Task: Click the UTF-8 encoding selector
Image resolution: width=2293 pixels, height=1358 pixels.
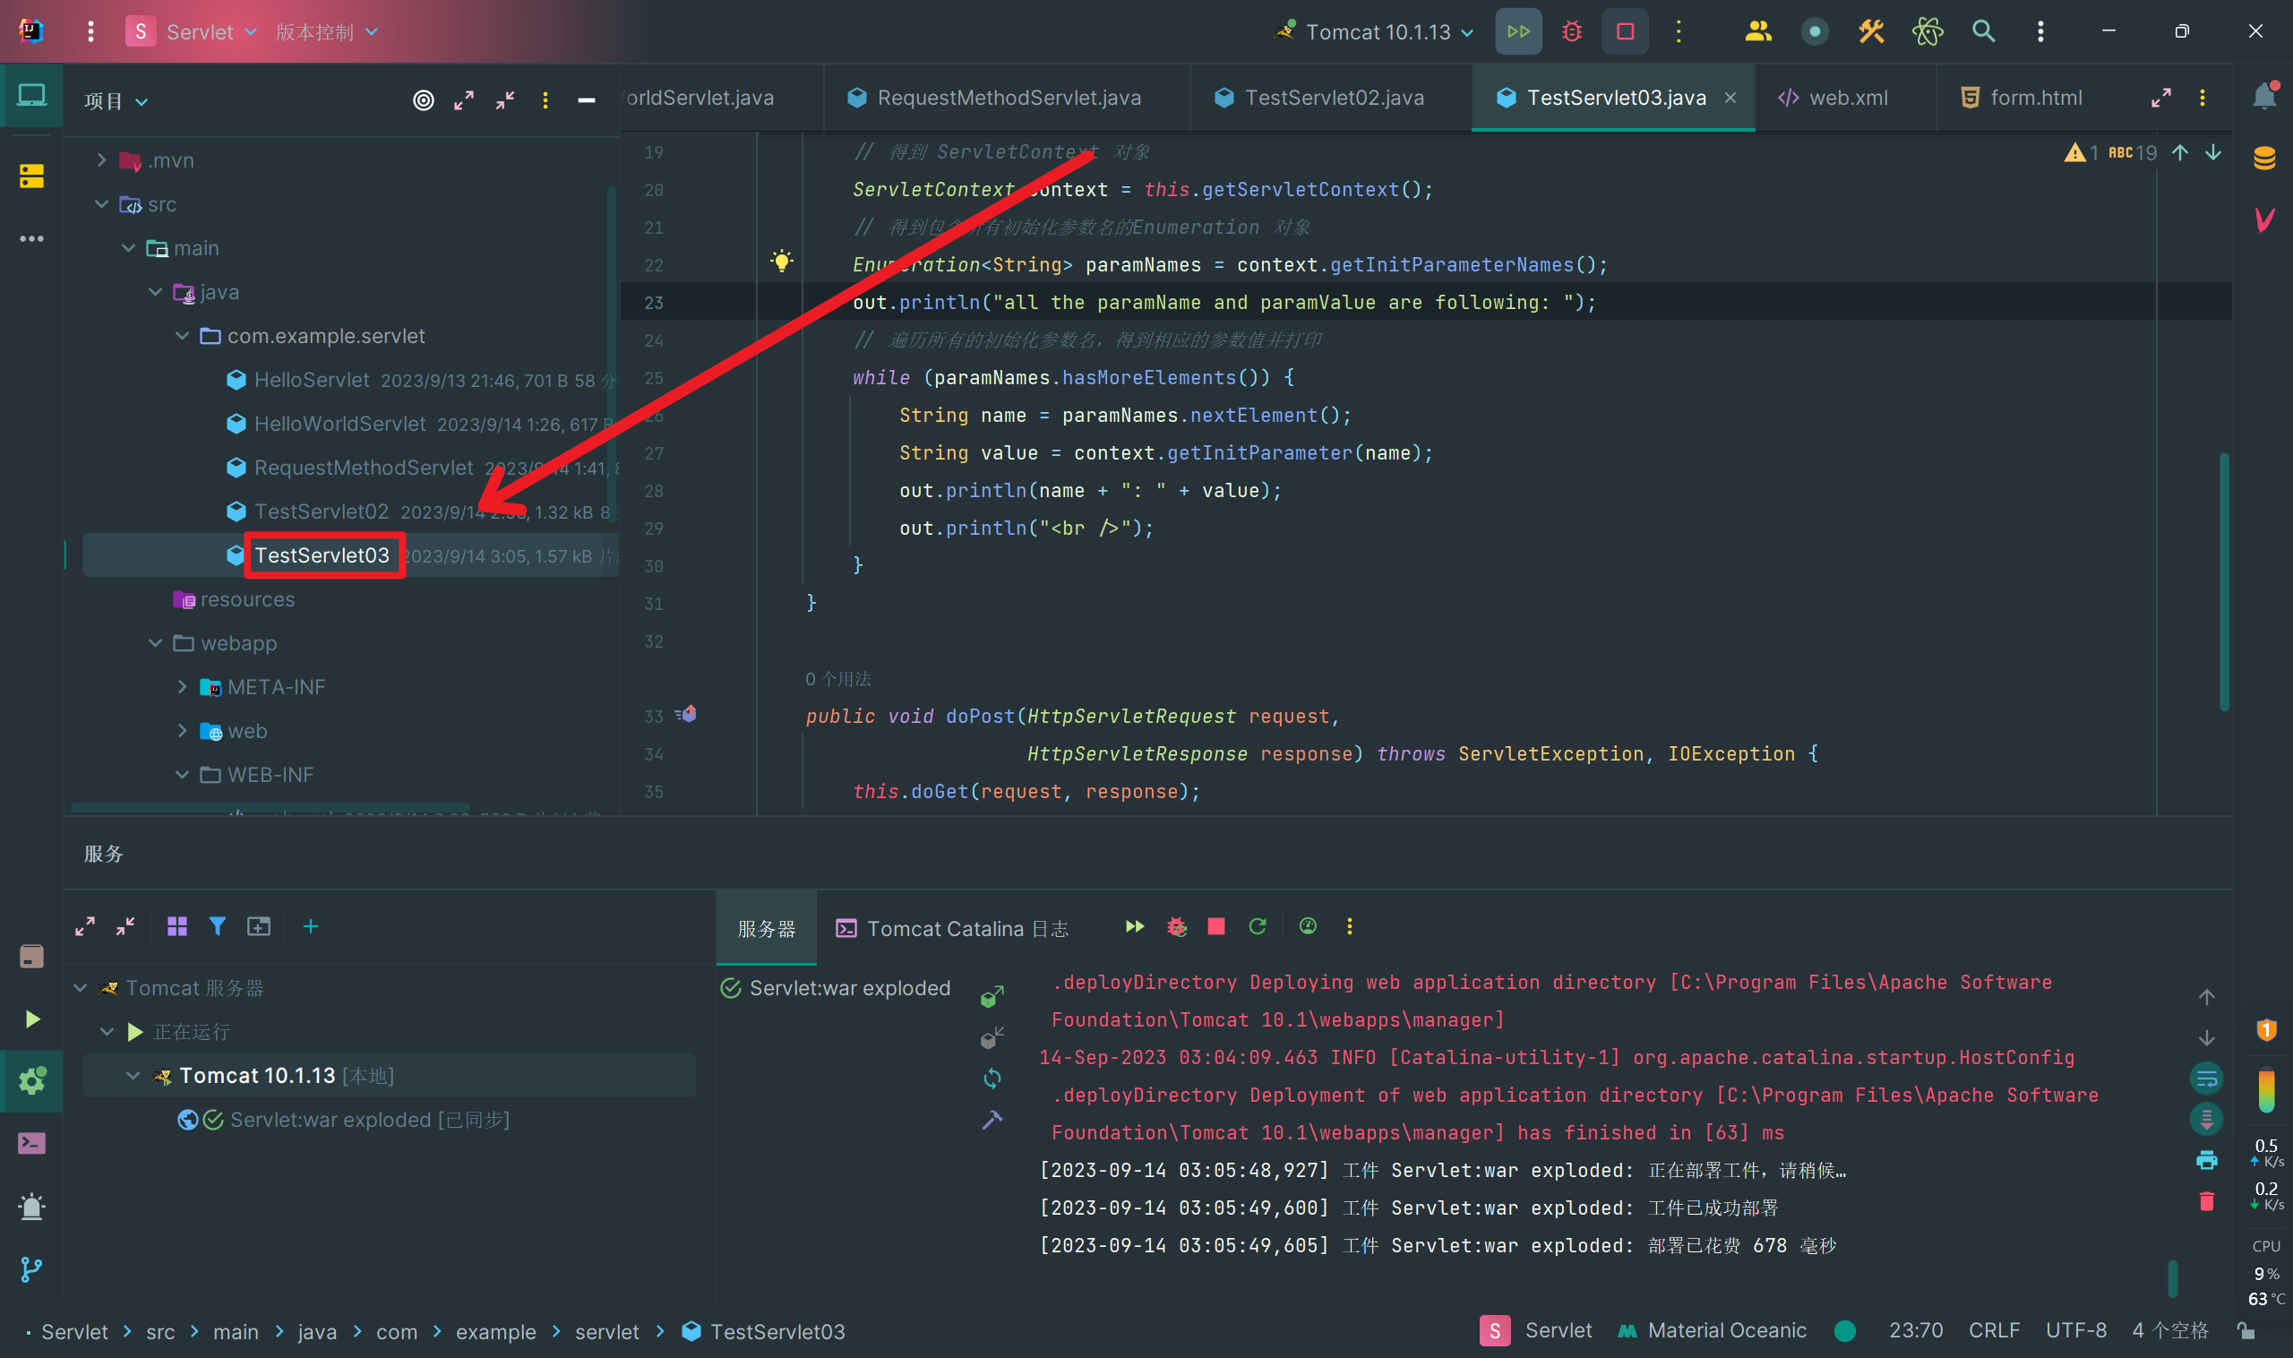Action: (2075, 1330)
